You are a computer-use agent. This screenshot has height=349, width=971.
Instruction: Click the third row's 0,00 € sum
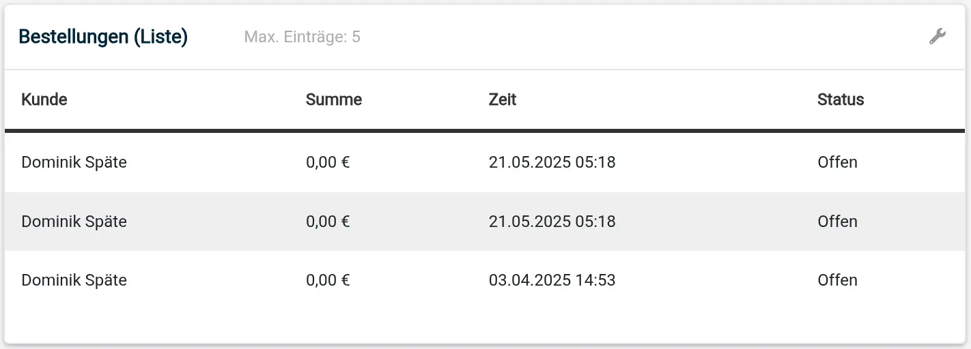(328, 280)
